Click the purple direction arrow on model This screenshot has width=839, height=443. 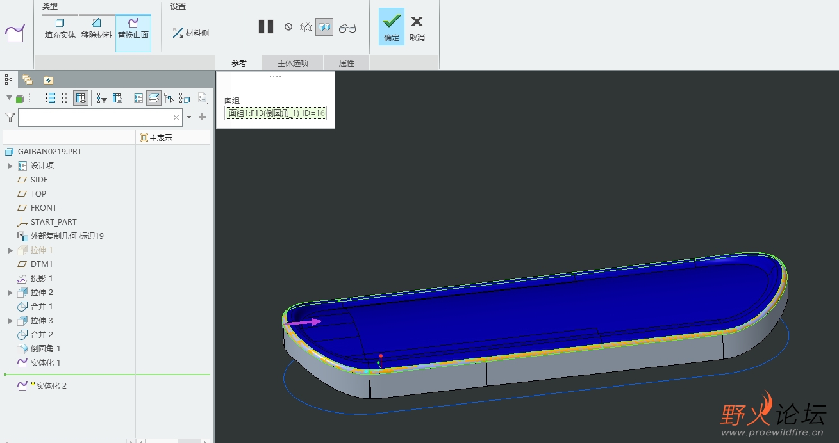pos(303,323)
